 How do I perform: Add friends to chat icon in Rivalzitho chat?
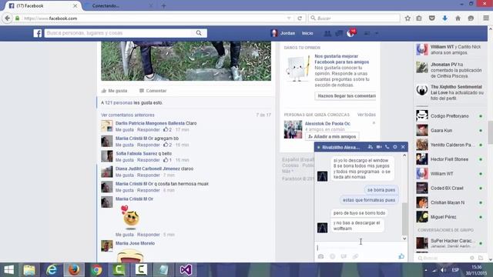[x=371, y=147]
